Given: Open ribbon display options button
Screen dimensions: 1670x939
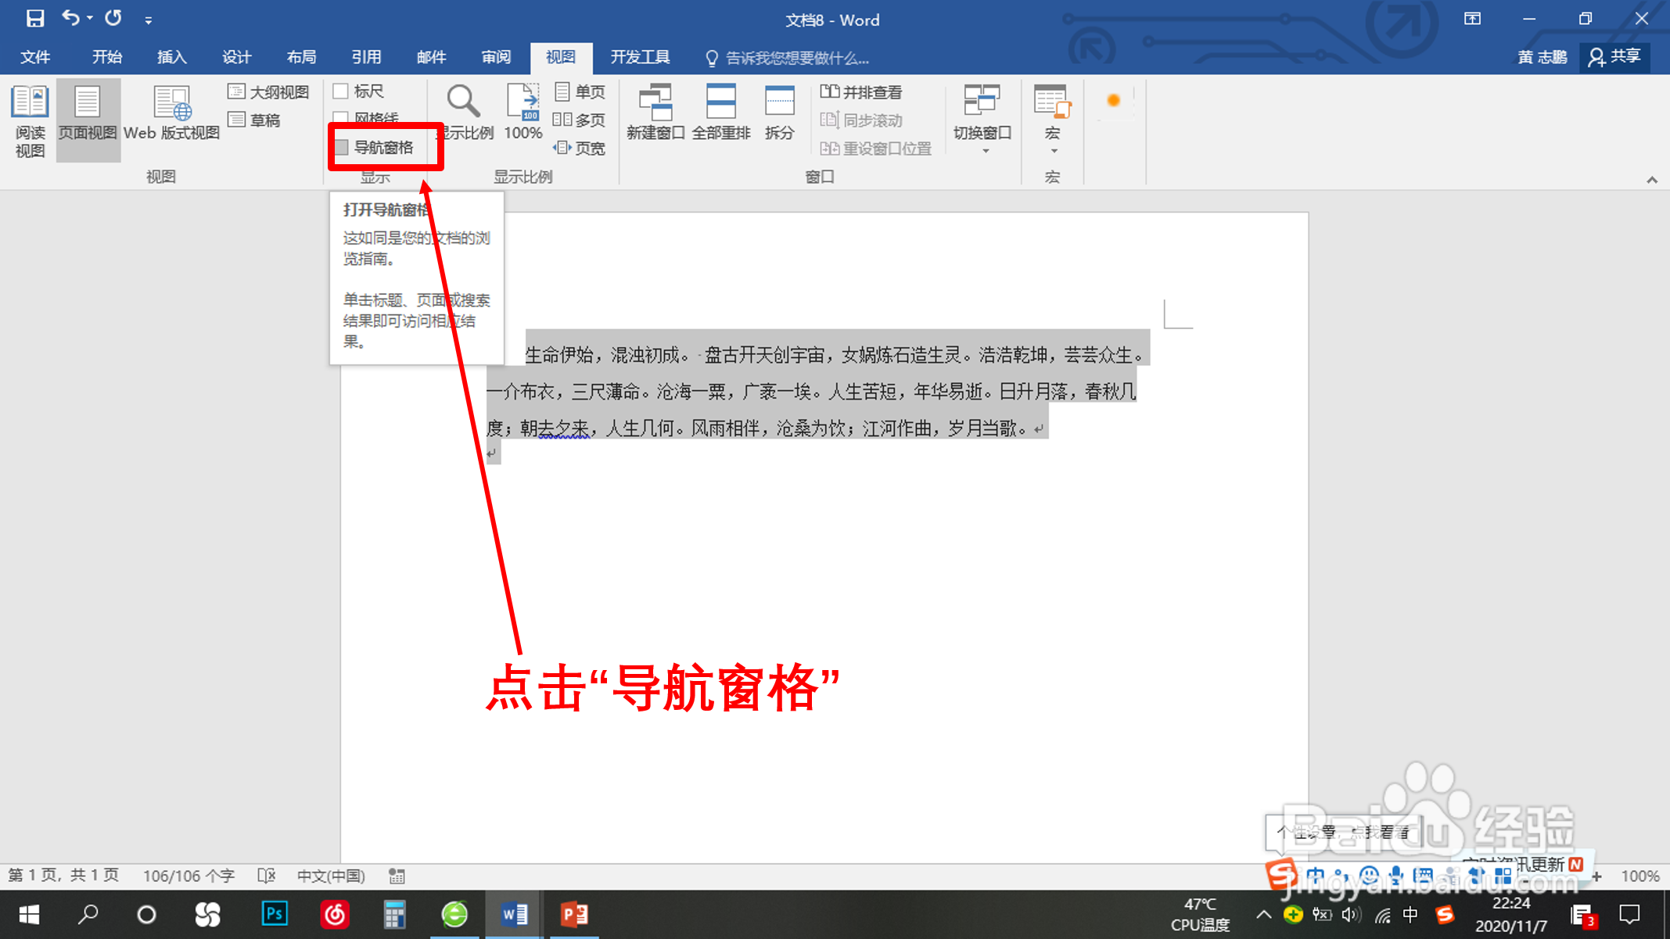Looking at the screenshot, I should (1473, 19).
